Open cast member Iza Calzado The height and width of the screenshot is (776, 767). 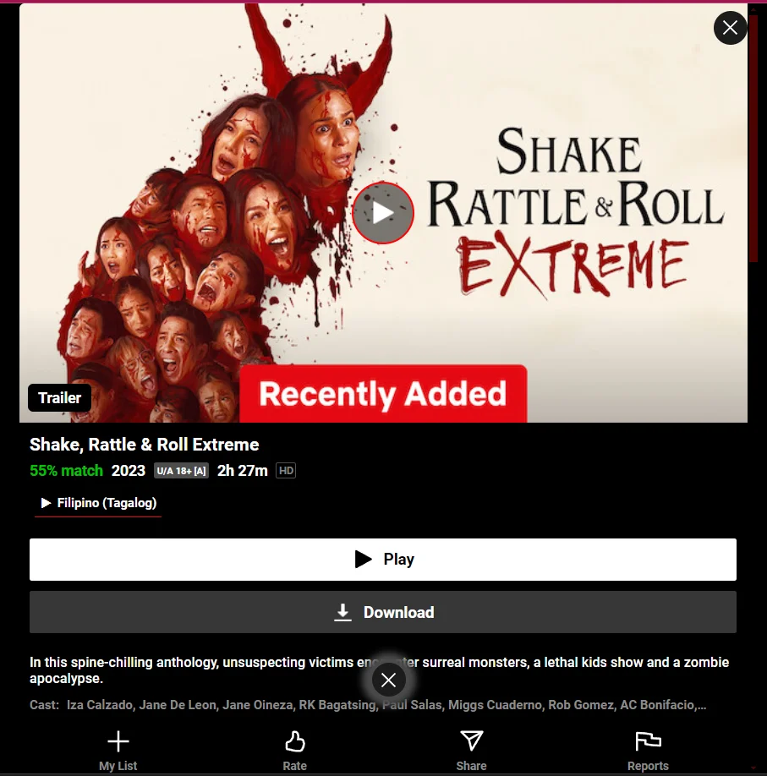(x=100, y=705)
